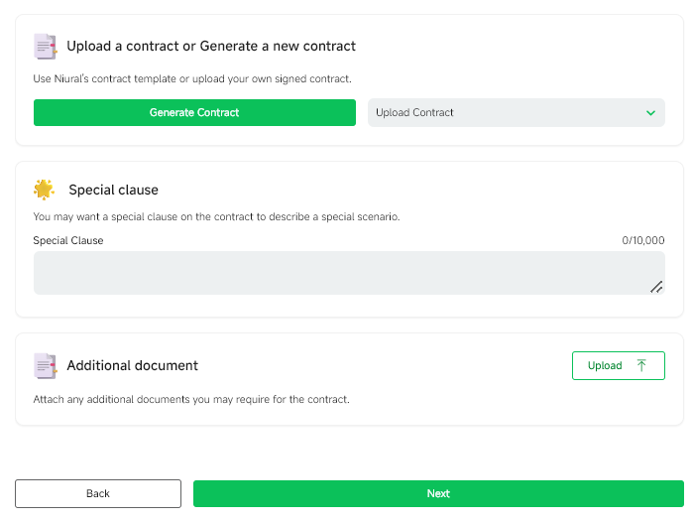Click the contract document icon beside upload heading
Viewport: 693px width, 521px height.
[x=45, y=47]
